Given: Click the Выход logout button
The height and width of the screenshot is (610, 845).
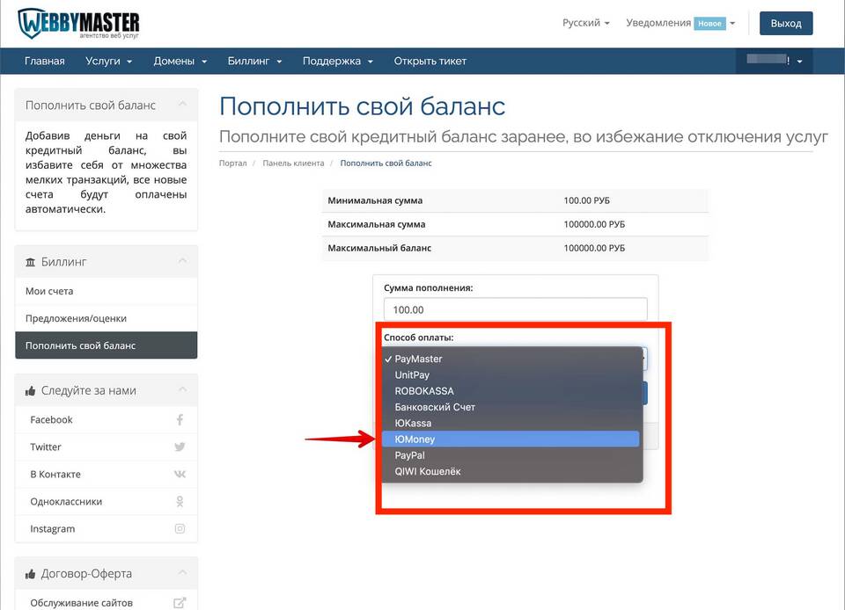Looking at the screenshot, I should [x=786, y=24].
